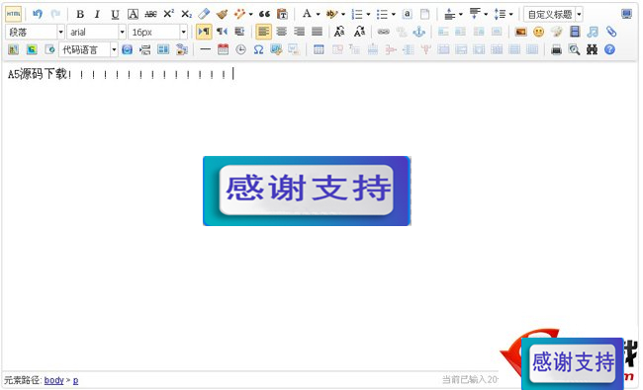The width and height of the screenshot is (643, 390).
Task: Click the p link in element path
Action: tap(75, 380)
